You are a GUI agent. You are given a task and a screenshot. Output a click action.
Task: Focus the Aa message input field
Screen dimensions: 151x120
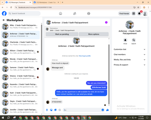click(82, 110)
